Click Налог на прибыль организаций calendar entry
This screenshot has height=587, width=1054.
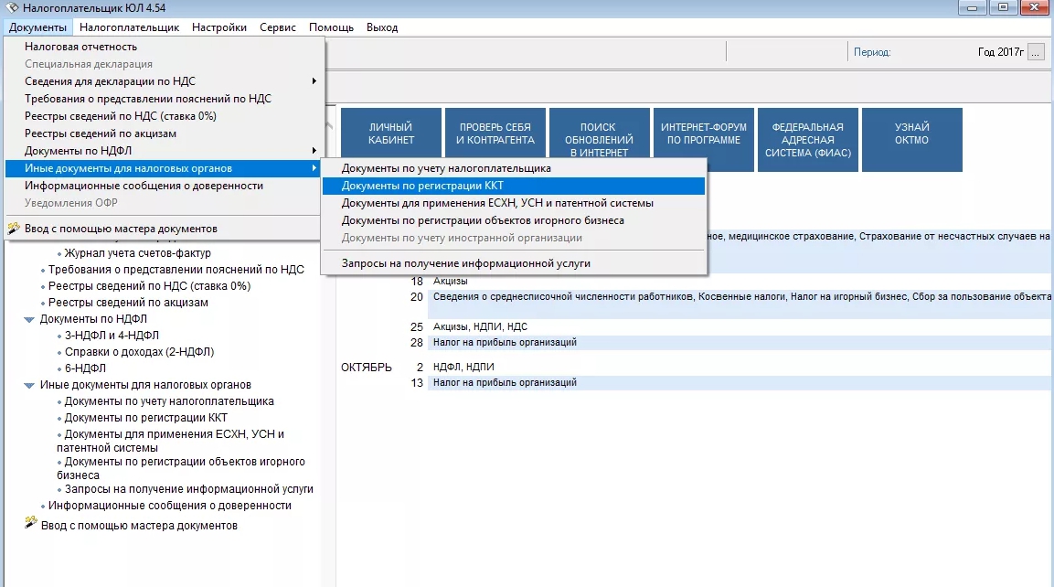point(505,343)
